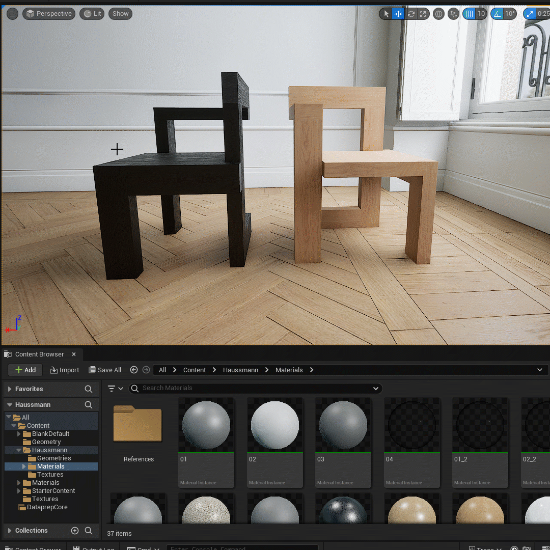550x550 pixels.
Task: Select material instance 02 thumbnail
Action: (x=275, y=425)
